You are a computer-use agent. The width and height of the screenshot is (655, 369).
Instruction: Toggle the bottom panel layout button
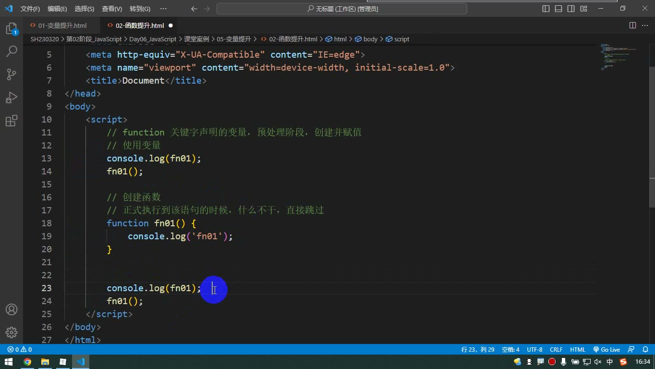pos(558,9)
